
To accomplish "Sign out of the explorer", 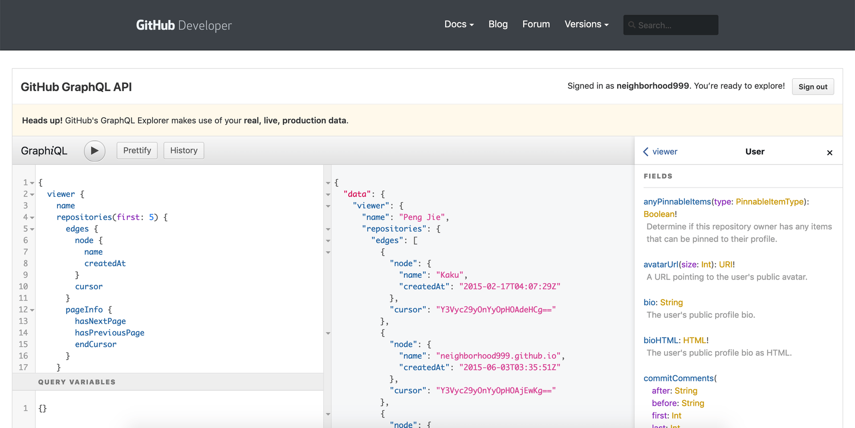I will pyautogui.click(x=813, y=87).
